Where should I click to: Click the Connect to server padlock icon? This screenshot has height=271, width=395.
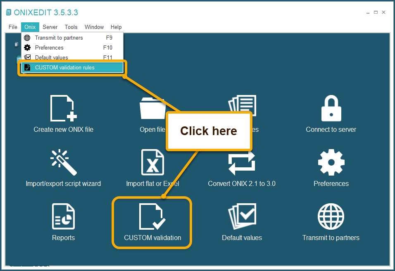[331, 108]
